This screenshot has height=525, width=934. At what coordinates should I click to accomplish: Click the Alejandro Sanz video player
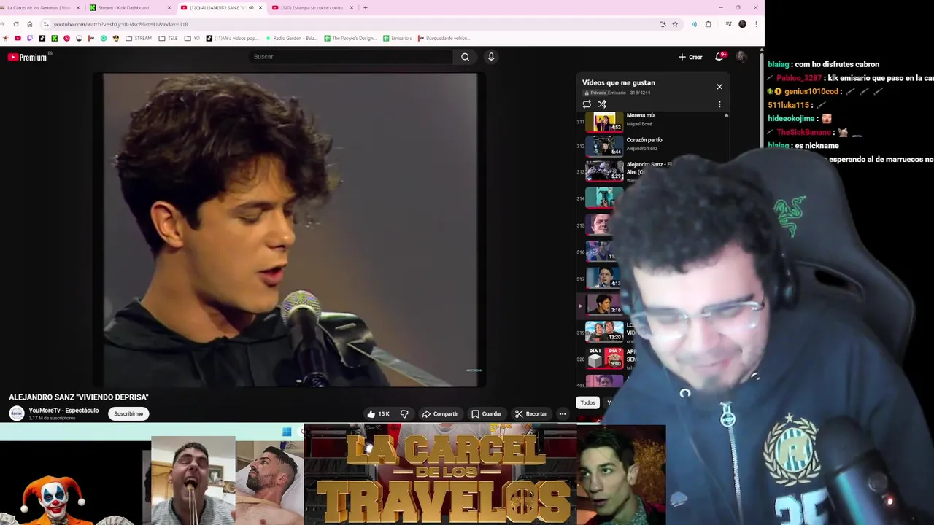pos(290,230)
